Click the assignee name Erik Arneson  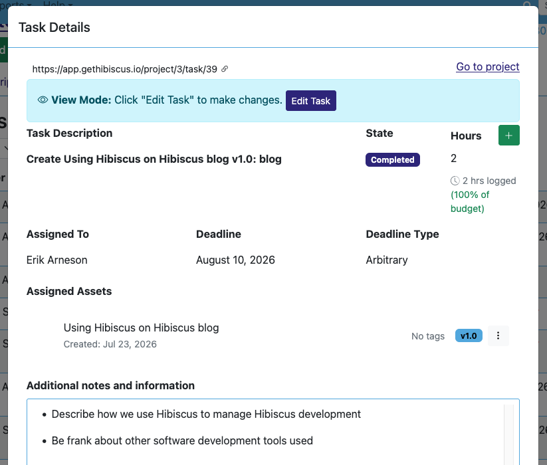click(57, 260)
